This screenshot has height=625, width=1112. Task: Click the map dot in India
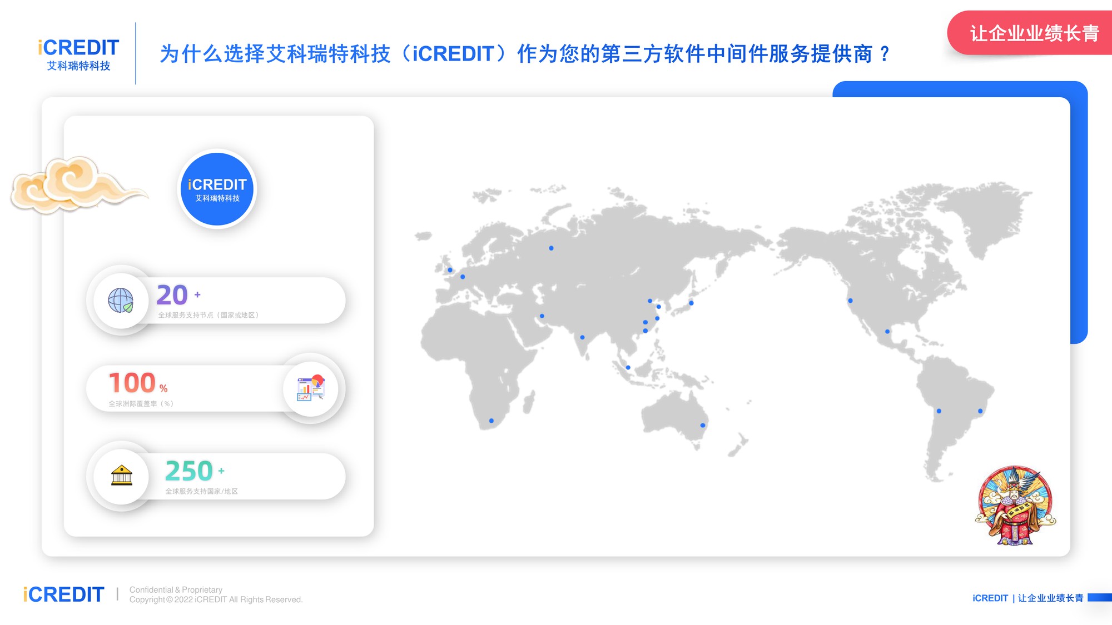582,337
